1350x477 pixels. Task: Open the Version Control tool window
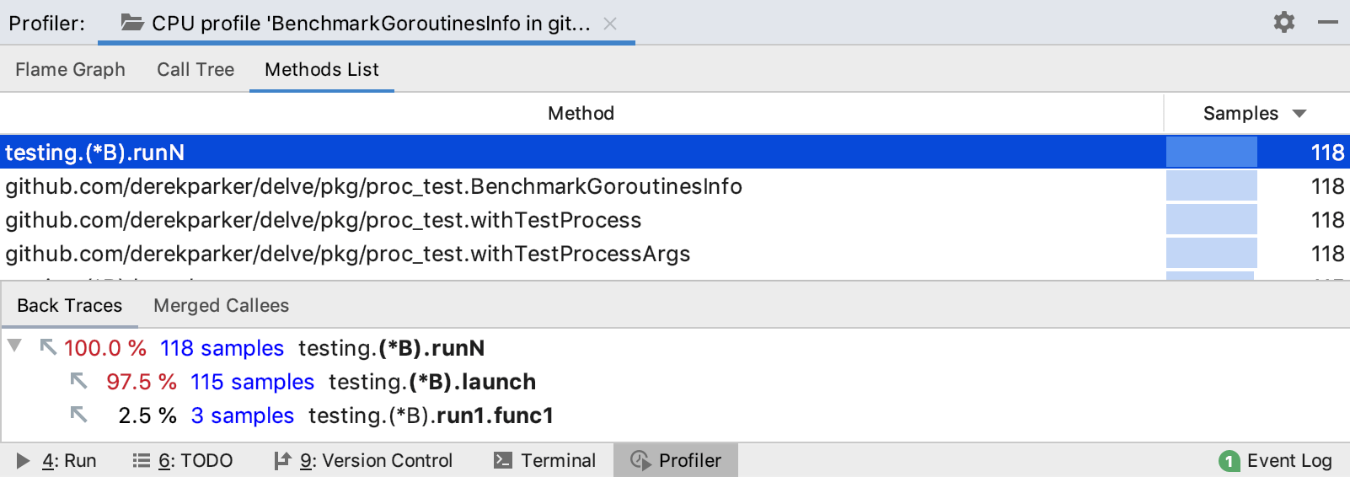(x=363, y=460)
